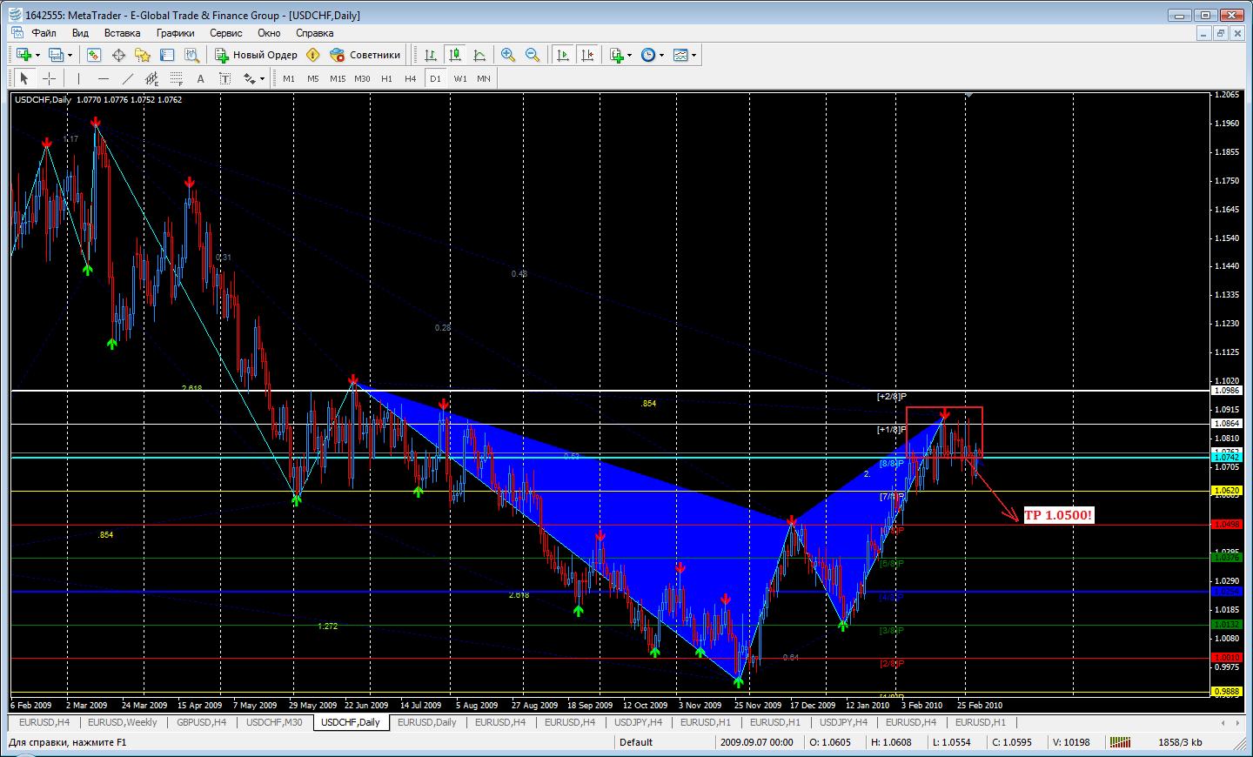This screenshot has width=1253, height=757.
Task: Click the chart templates icon
Action: coord(680,55)
